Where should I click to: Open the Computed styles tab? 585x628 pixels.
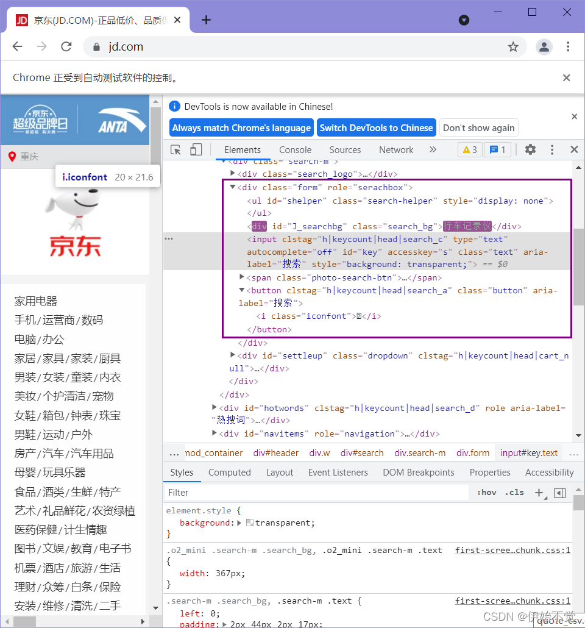point(230,473)
